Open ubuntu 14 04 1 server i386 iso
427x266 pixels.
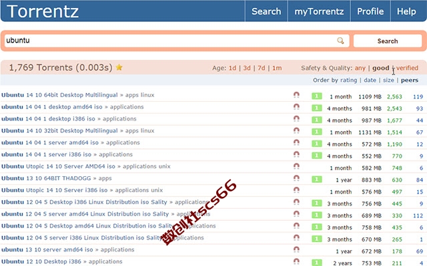pyautogui.click(x=46, y=154)
